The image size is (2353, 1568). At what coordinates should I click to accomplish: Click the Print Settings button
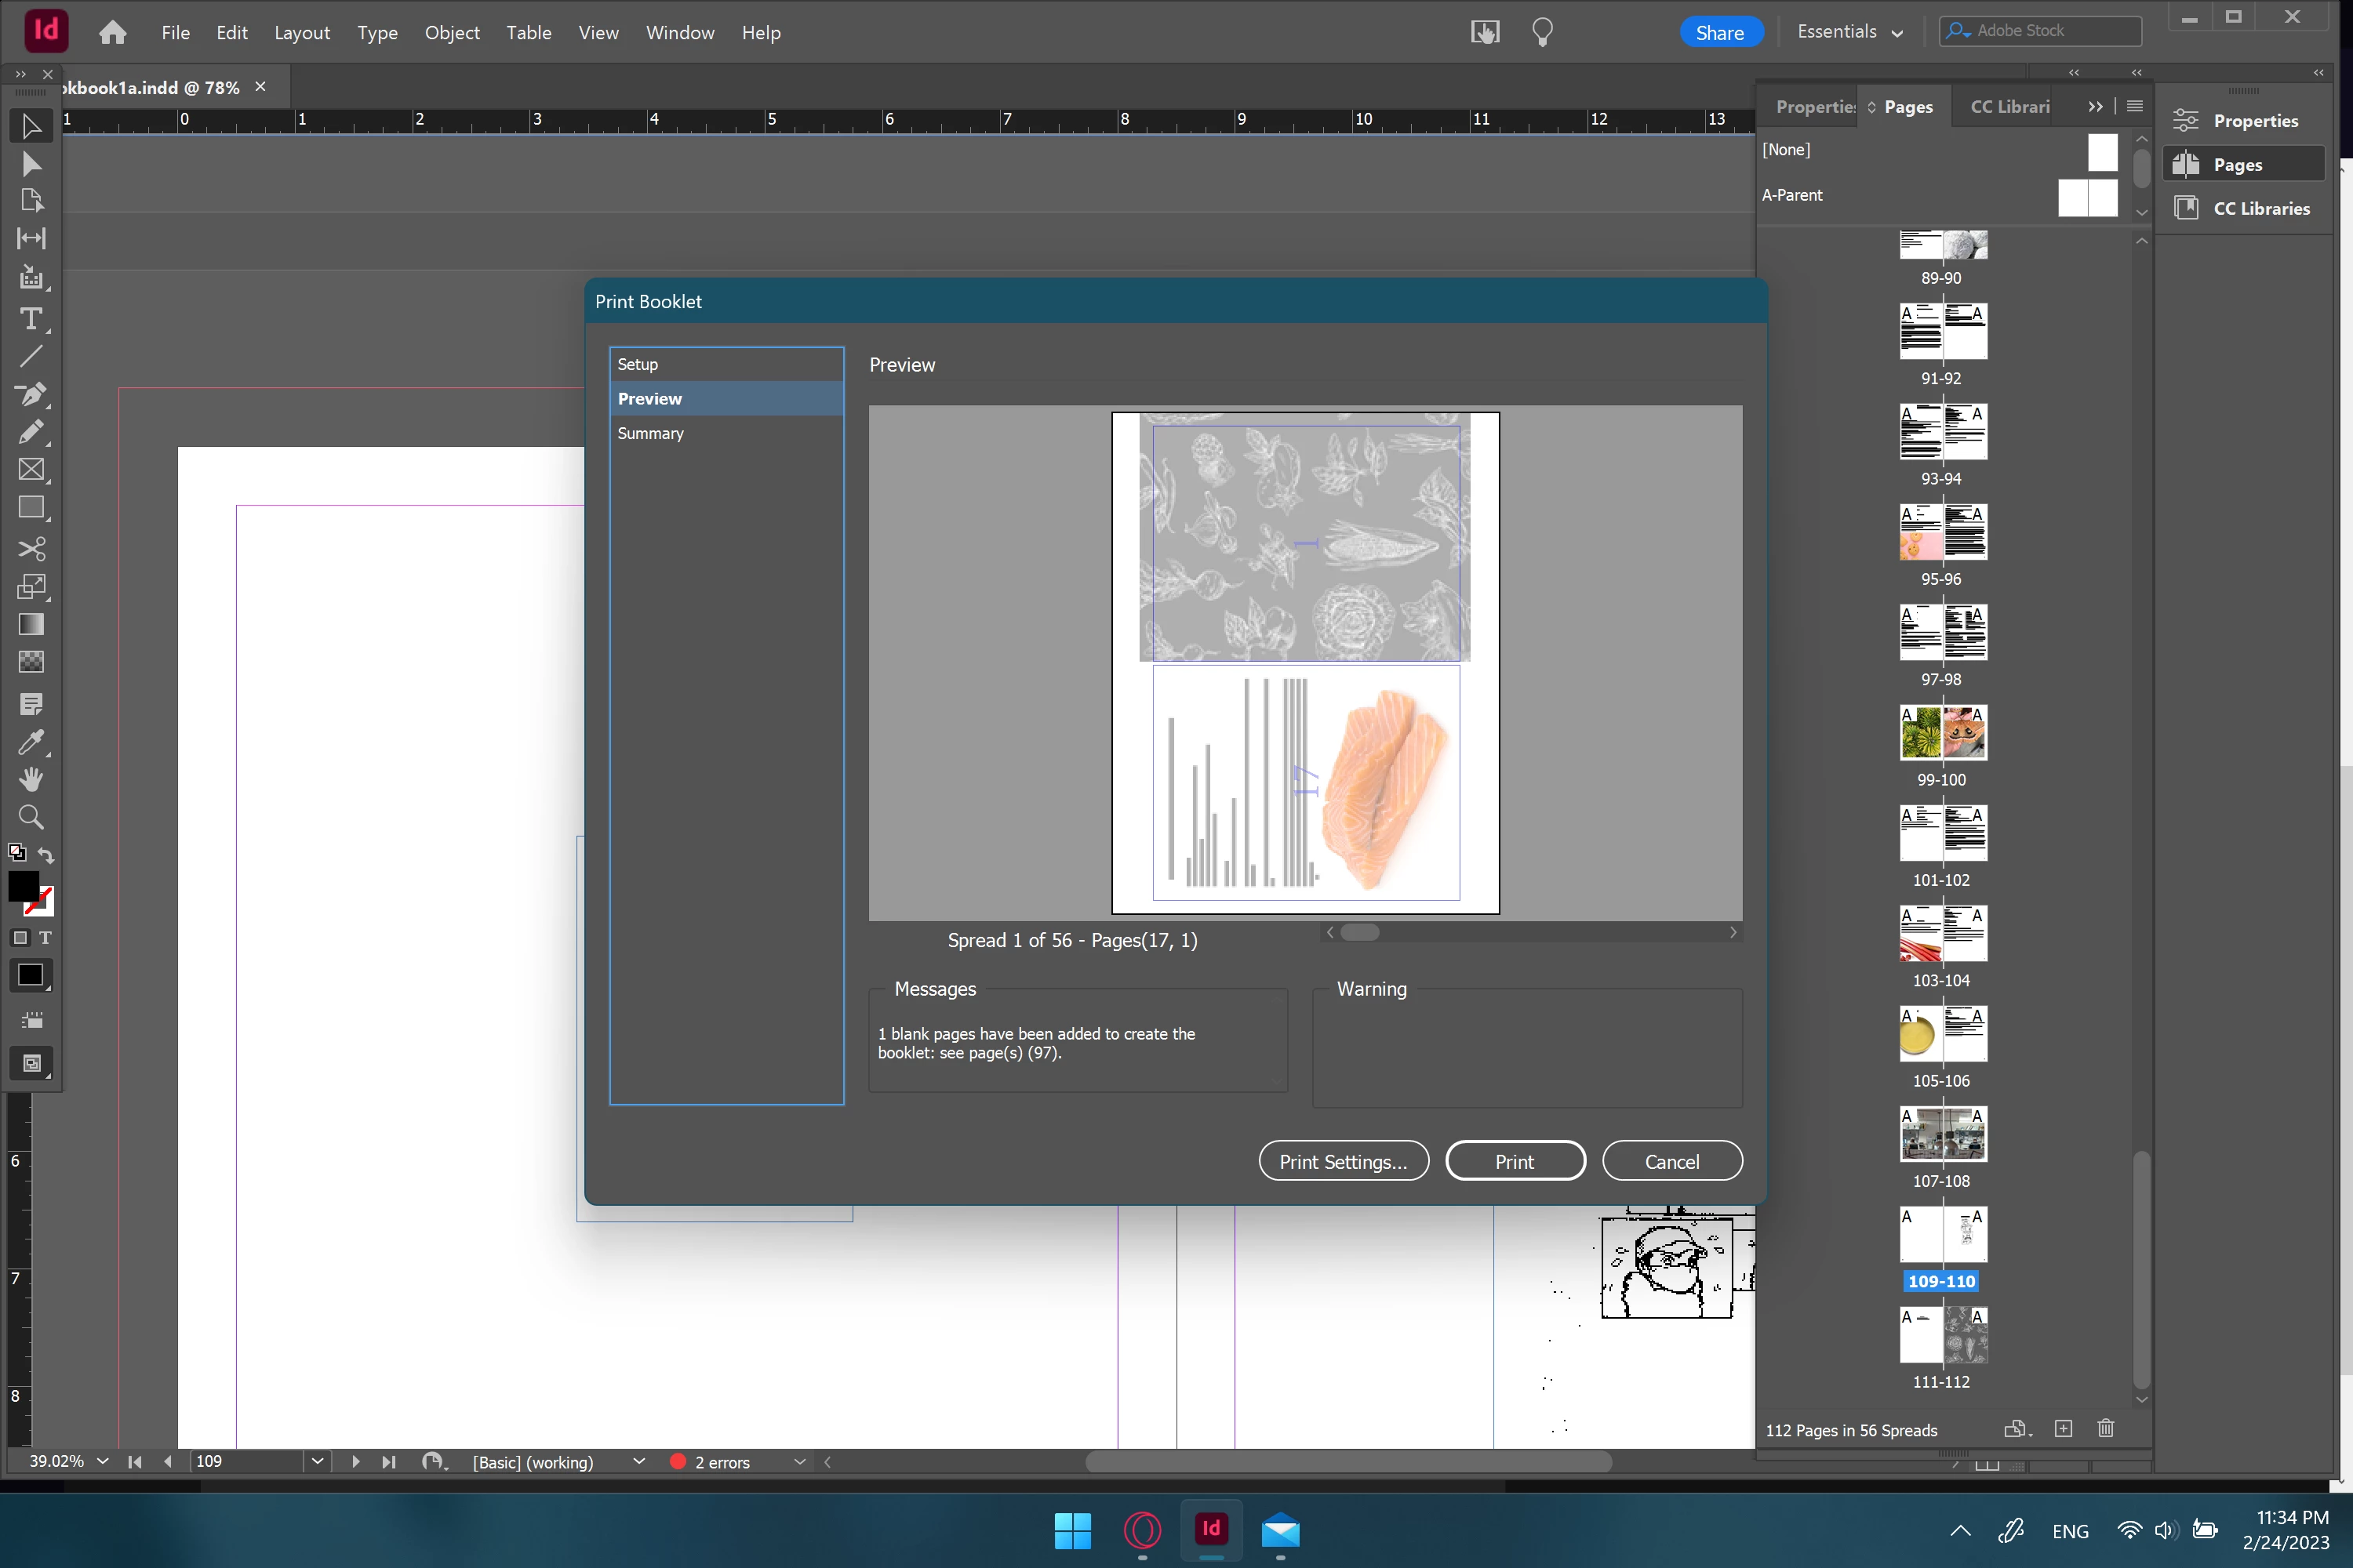[1343, 1161]
